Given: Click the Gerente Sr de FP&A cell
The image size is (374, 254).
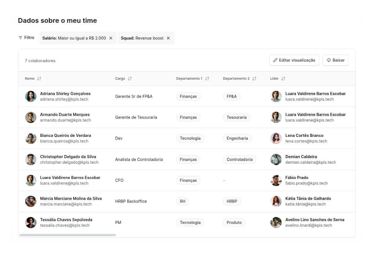Looking at the screenshot, I should pyautogui.click(x=134, y=96).
